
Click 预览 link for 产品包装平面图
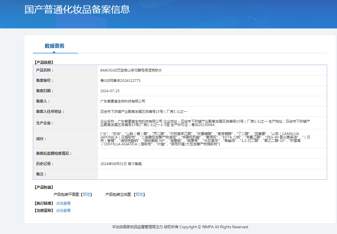[86, 195]
